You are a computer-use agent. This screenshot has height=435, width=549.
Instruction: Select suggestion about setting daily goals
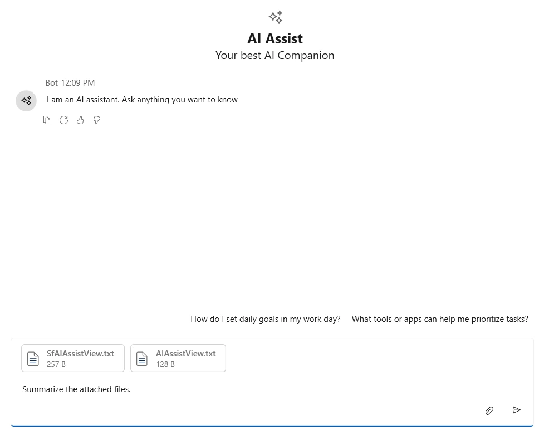point(266,319)
